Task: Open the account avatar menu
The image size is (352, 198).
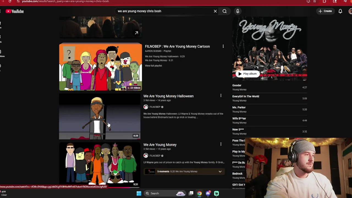Action: [x=350, y=11]
